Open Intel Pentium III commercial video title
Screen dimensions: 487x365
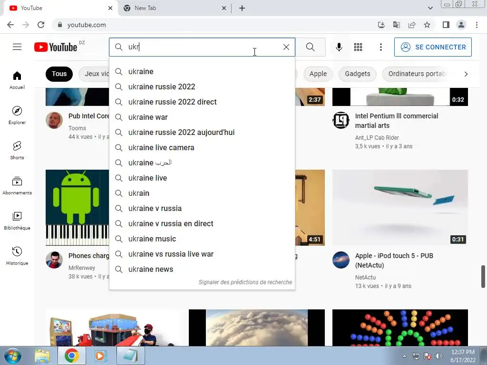(x=397, y=121)
